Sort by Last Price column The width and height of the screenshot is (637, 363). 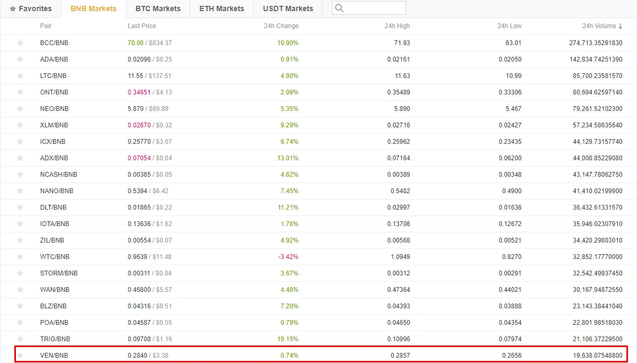(x=142, y=26)
